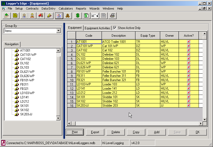Uncheck Active checkbox for SK203-JJ
This screenshot has height=147, width=213.
pos(189,105)
